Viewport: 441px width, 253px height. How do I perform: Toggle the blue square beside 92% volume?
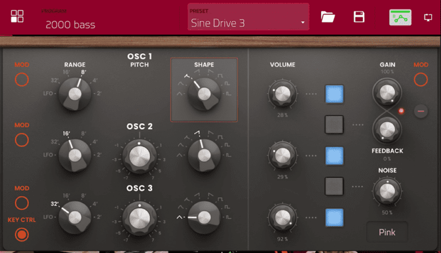point(334,217)
